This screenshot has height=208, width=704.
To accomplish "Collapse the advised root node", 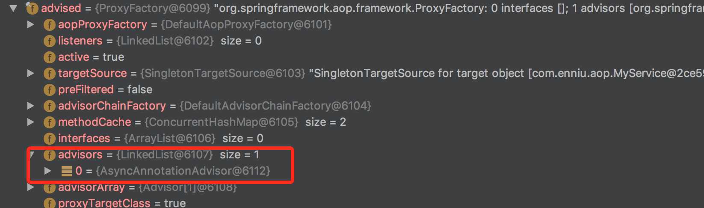I will (14, 8).
